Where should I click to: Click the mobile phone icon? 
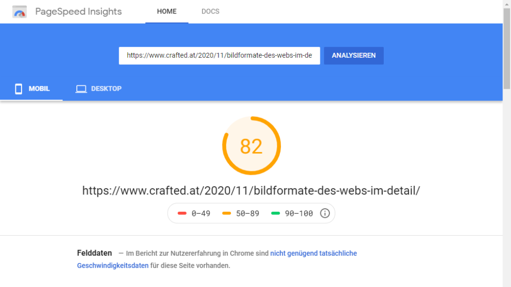(18, 89)
